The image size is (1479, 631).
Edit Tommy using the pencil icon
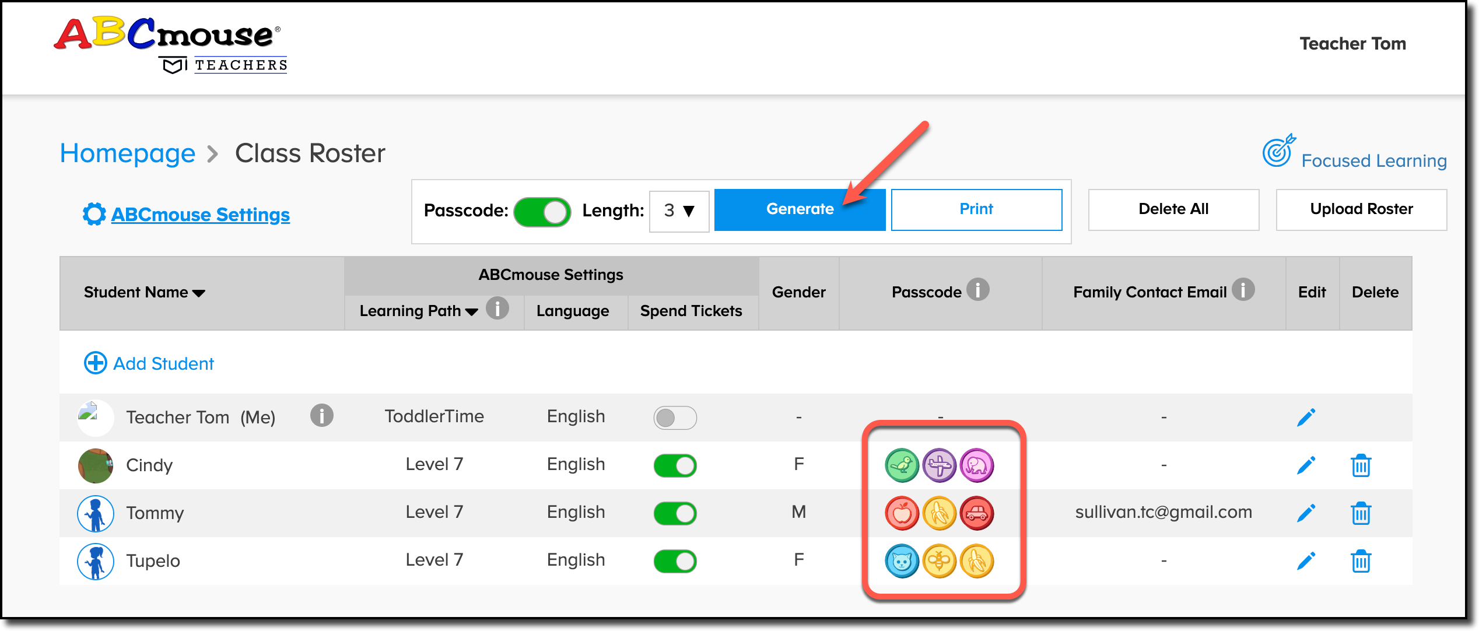pyautogui.click(x=1306, y=513)
